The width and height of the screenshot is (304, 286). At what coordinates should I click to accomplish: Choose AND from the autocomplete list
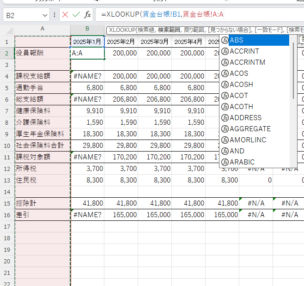[x=255, y=151]
